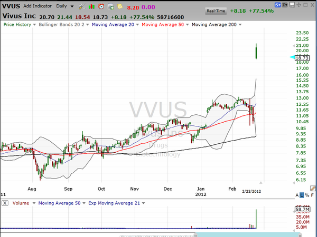Click the candlestick chart style icon
This screenshot has width=317, height=237.
click(91, 7)
